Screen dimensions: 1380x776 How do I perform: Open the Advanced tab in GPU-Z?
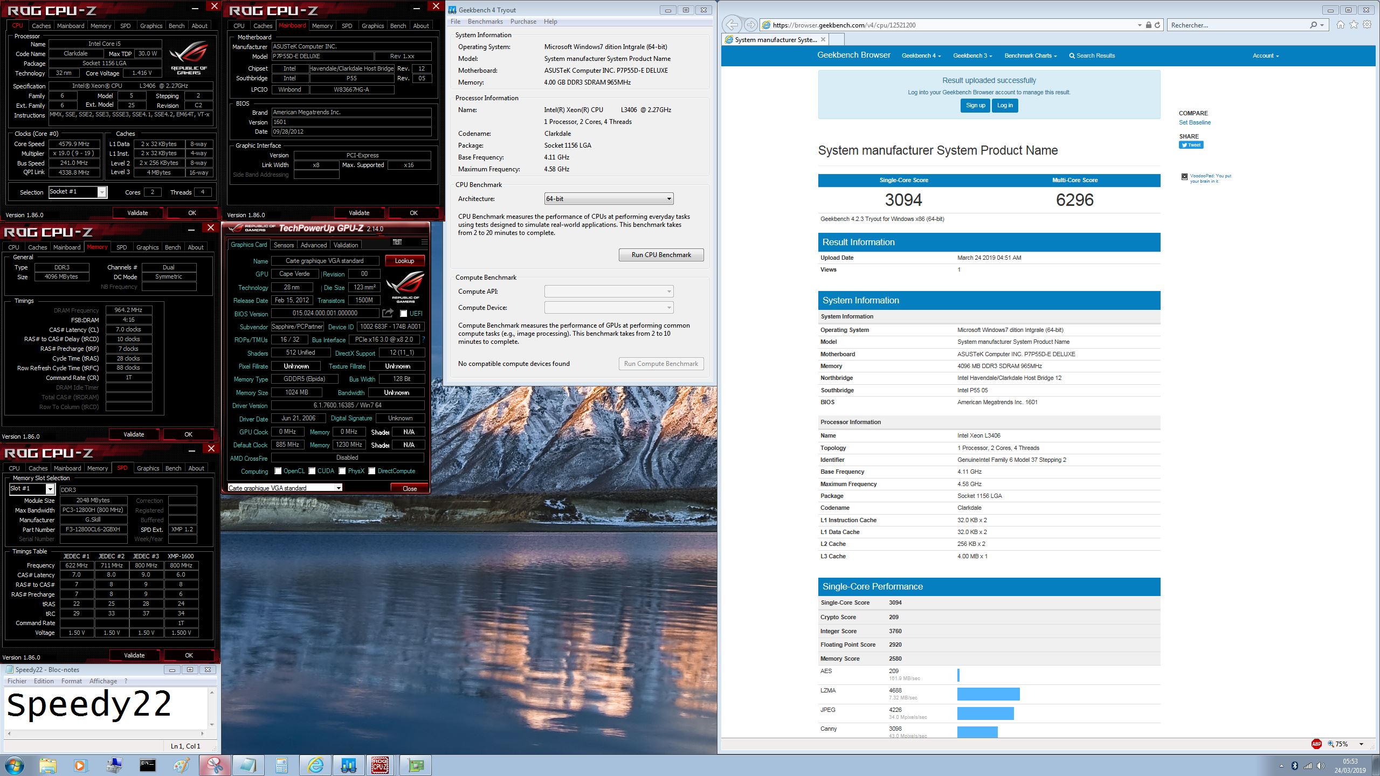tap(314, 245)
